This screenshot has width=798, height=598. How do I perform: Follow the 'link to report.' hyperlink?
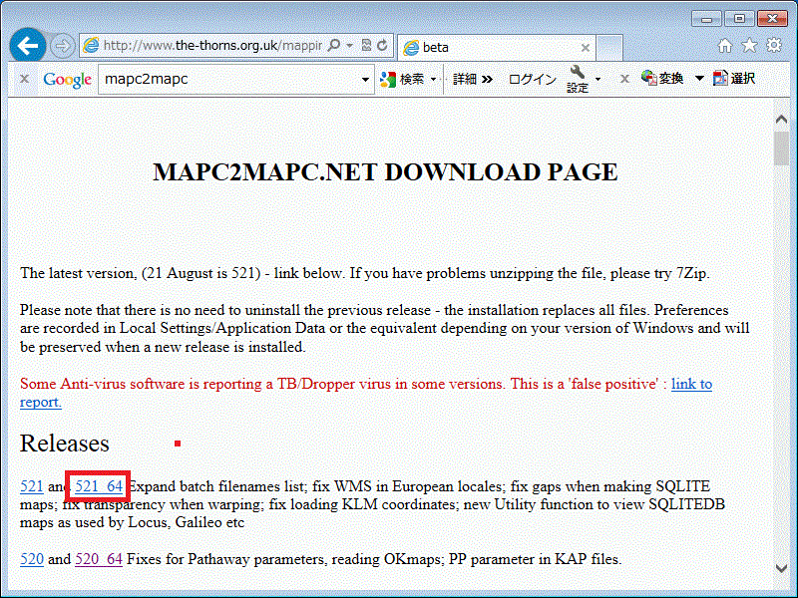point(691,384)
